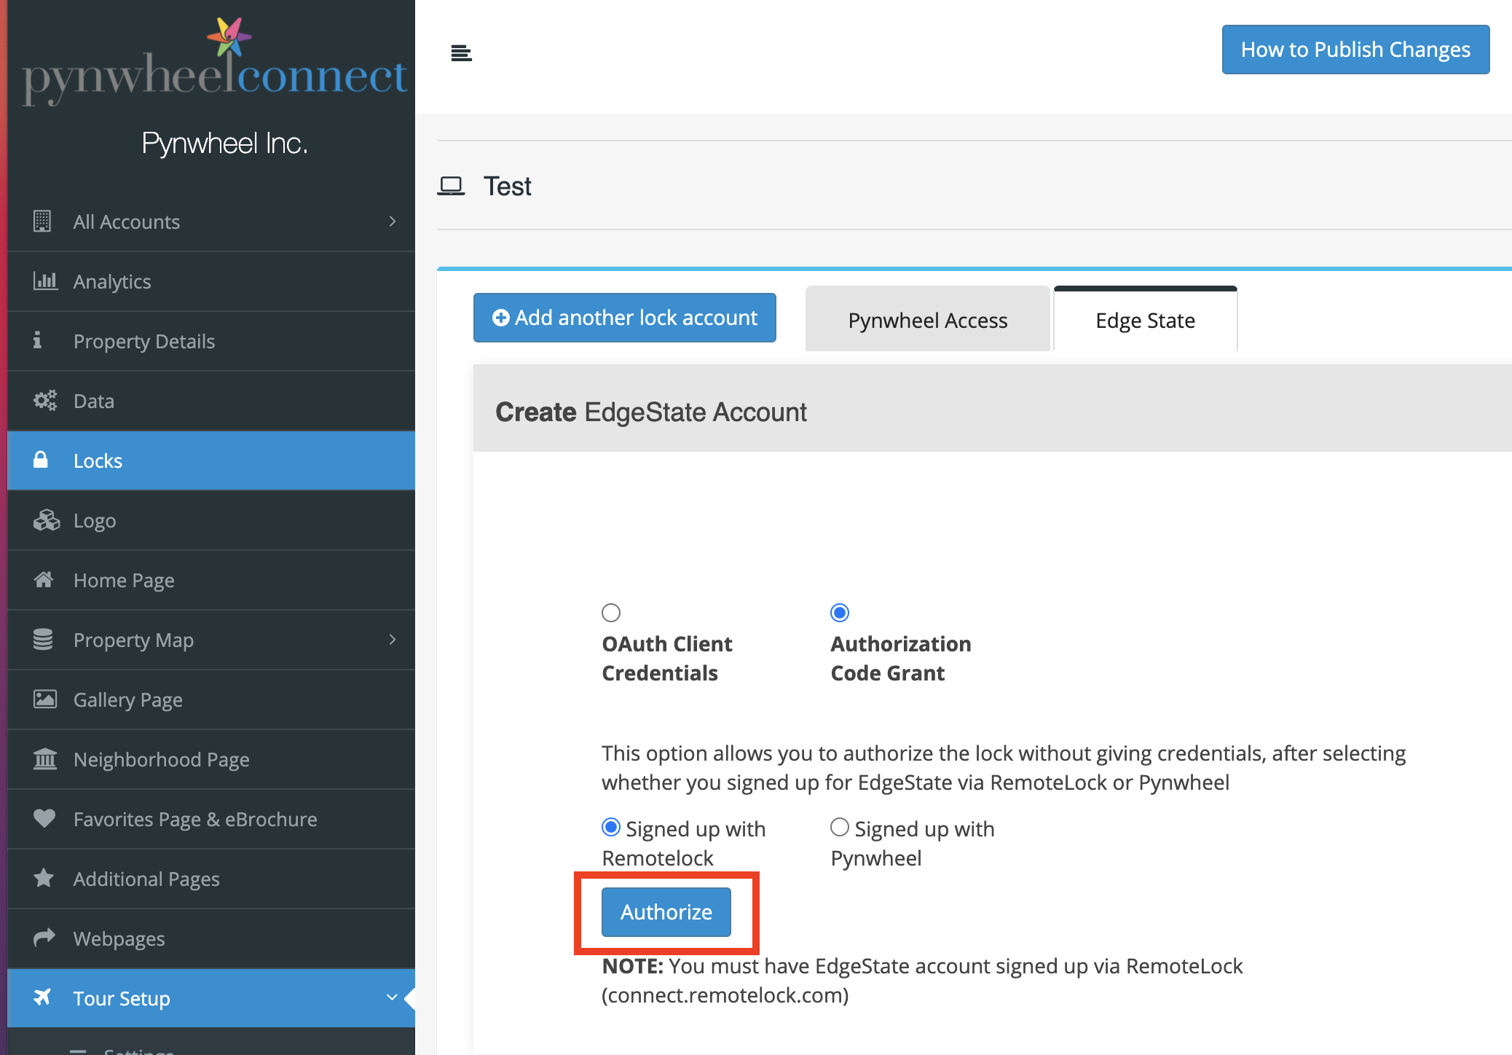1512x1055 pixels.
Task: Collapse the Tour Setup section
Action: tap(392, 998)
